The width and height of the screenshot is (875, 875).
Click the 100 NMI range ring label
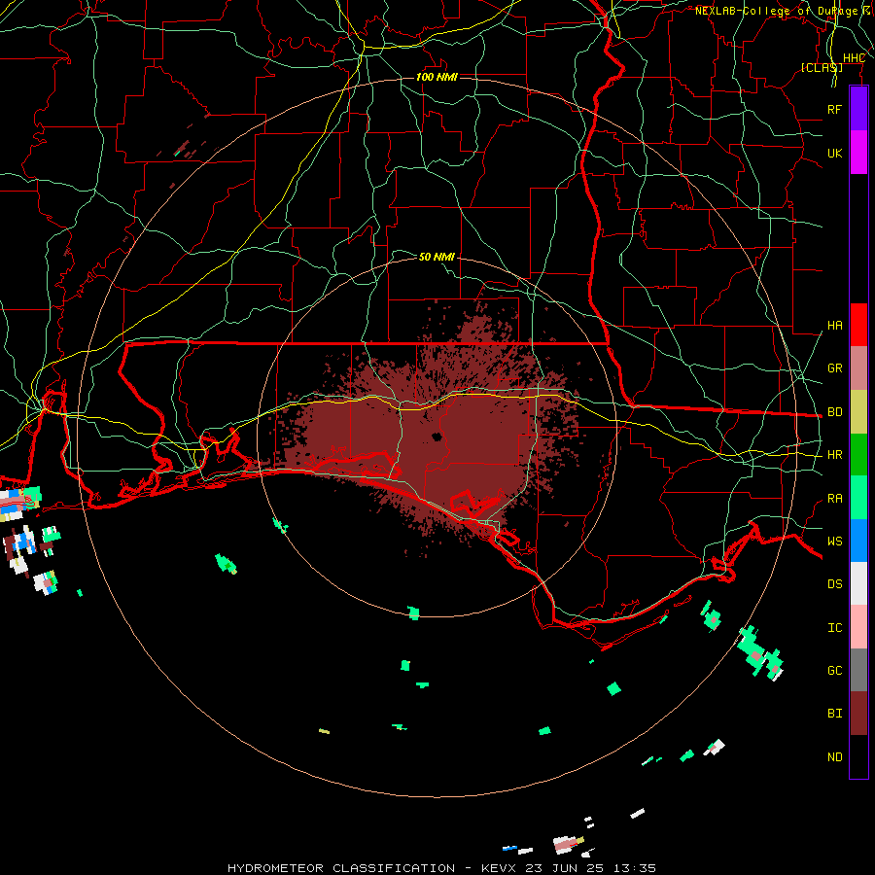coord(437,77)
